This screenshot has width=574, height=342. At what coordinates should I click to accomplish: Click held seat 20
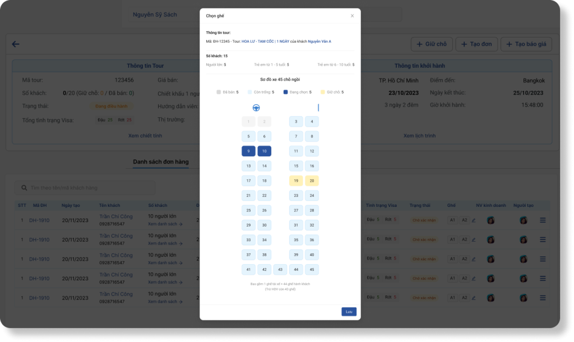point(312,181)
